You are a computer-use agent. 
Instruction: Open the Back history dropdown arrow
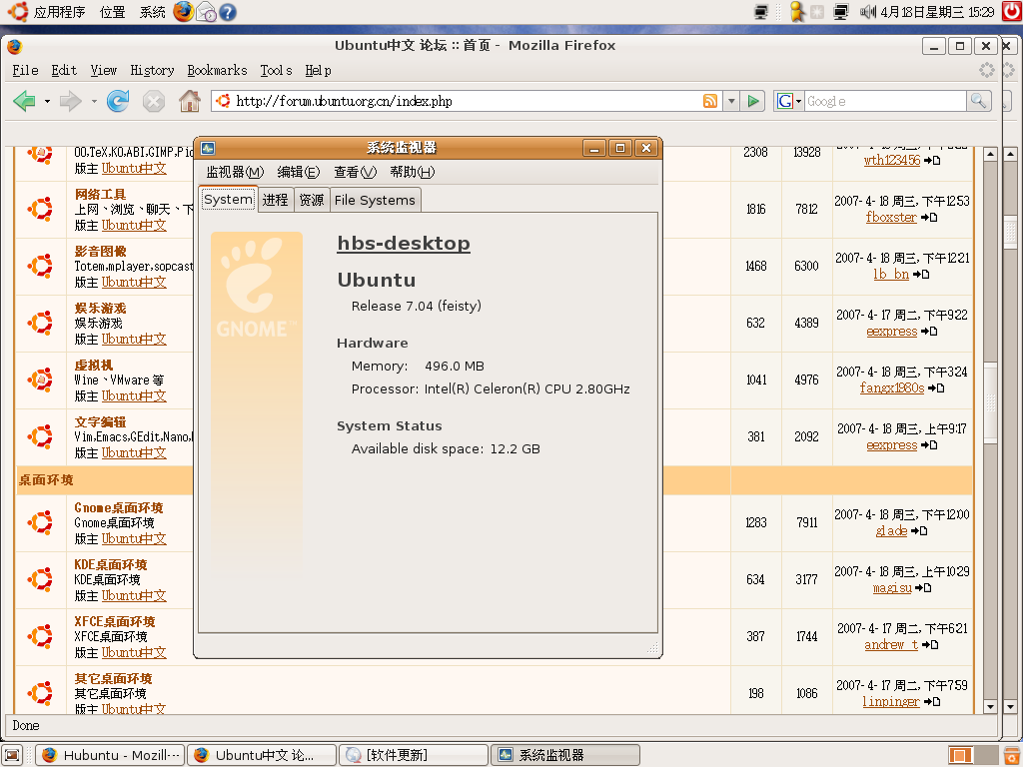tap(47, 101)
